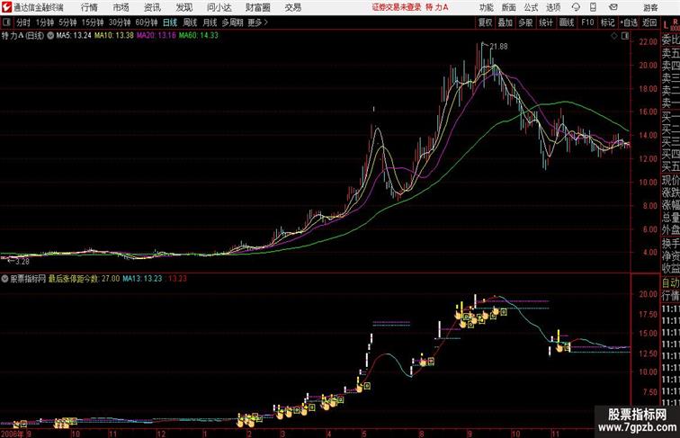The height and width of the screenshot is (438, 680).
Task: Click the 现价 quote row
Action: coord(670,180)
